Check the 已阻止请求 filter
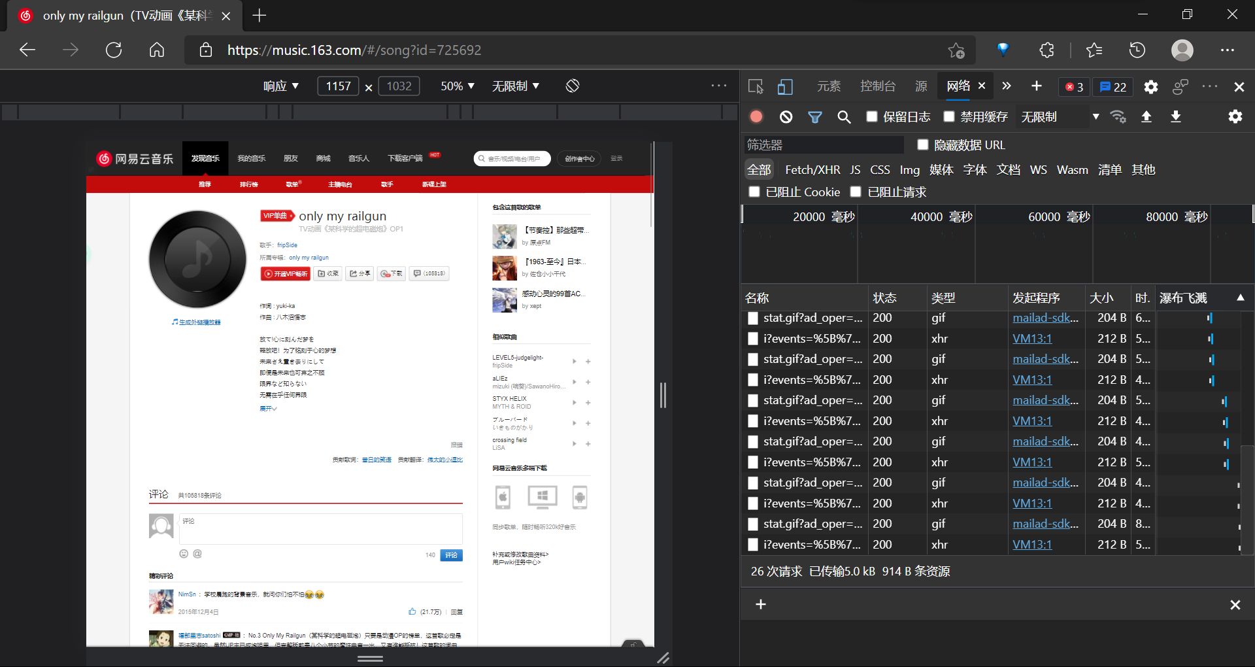Viewport: 1255px width, 667px height. (856, 192)
